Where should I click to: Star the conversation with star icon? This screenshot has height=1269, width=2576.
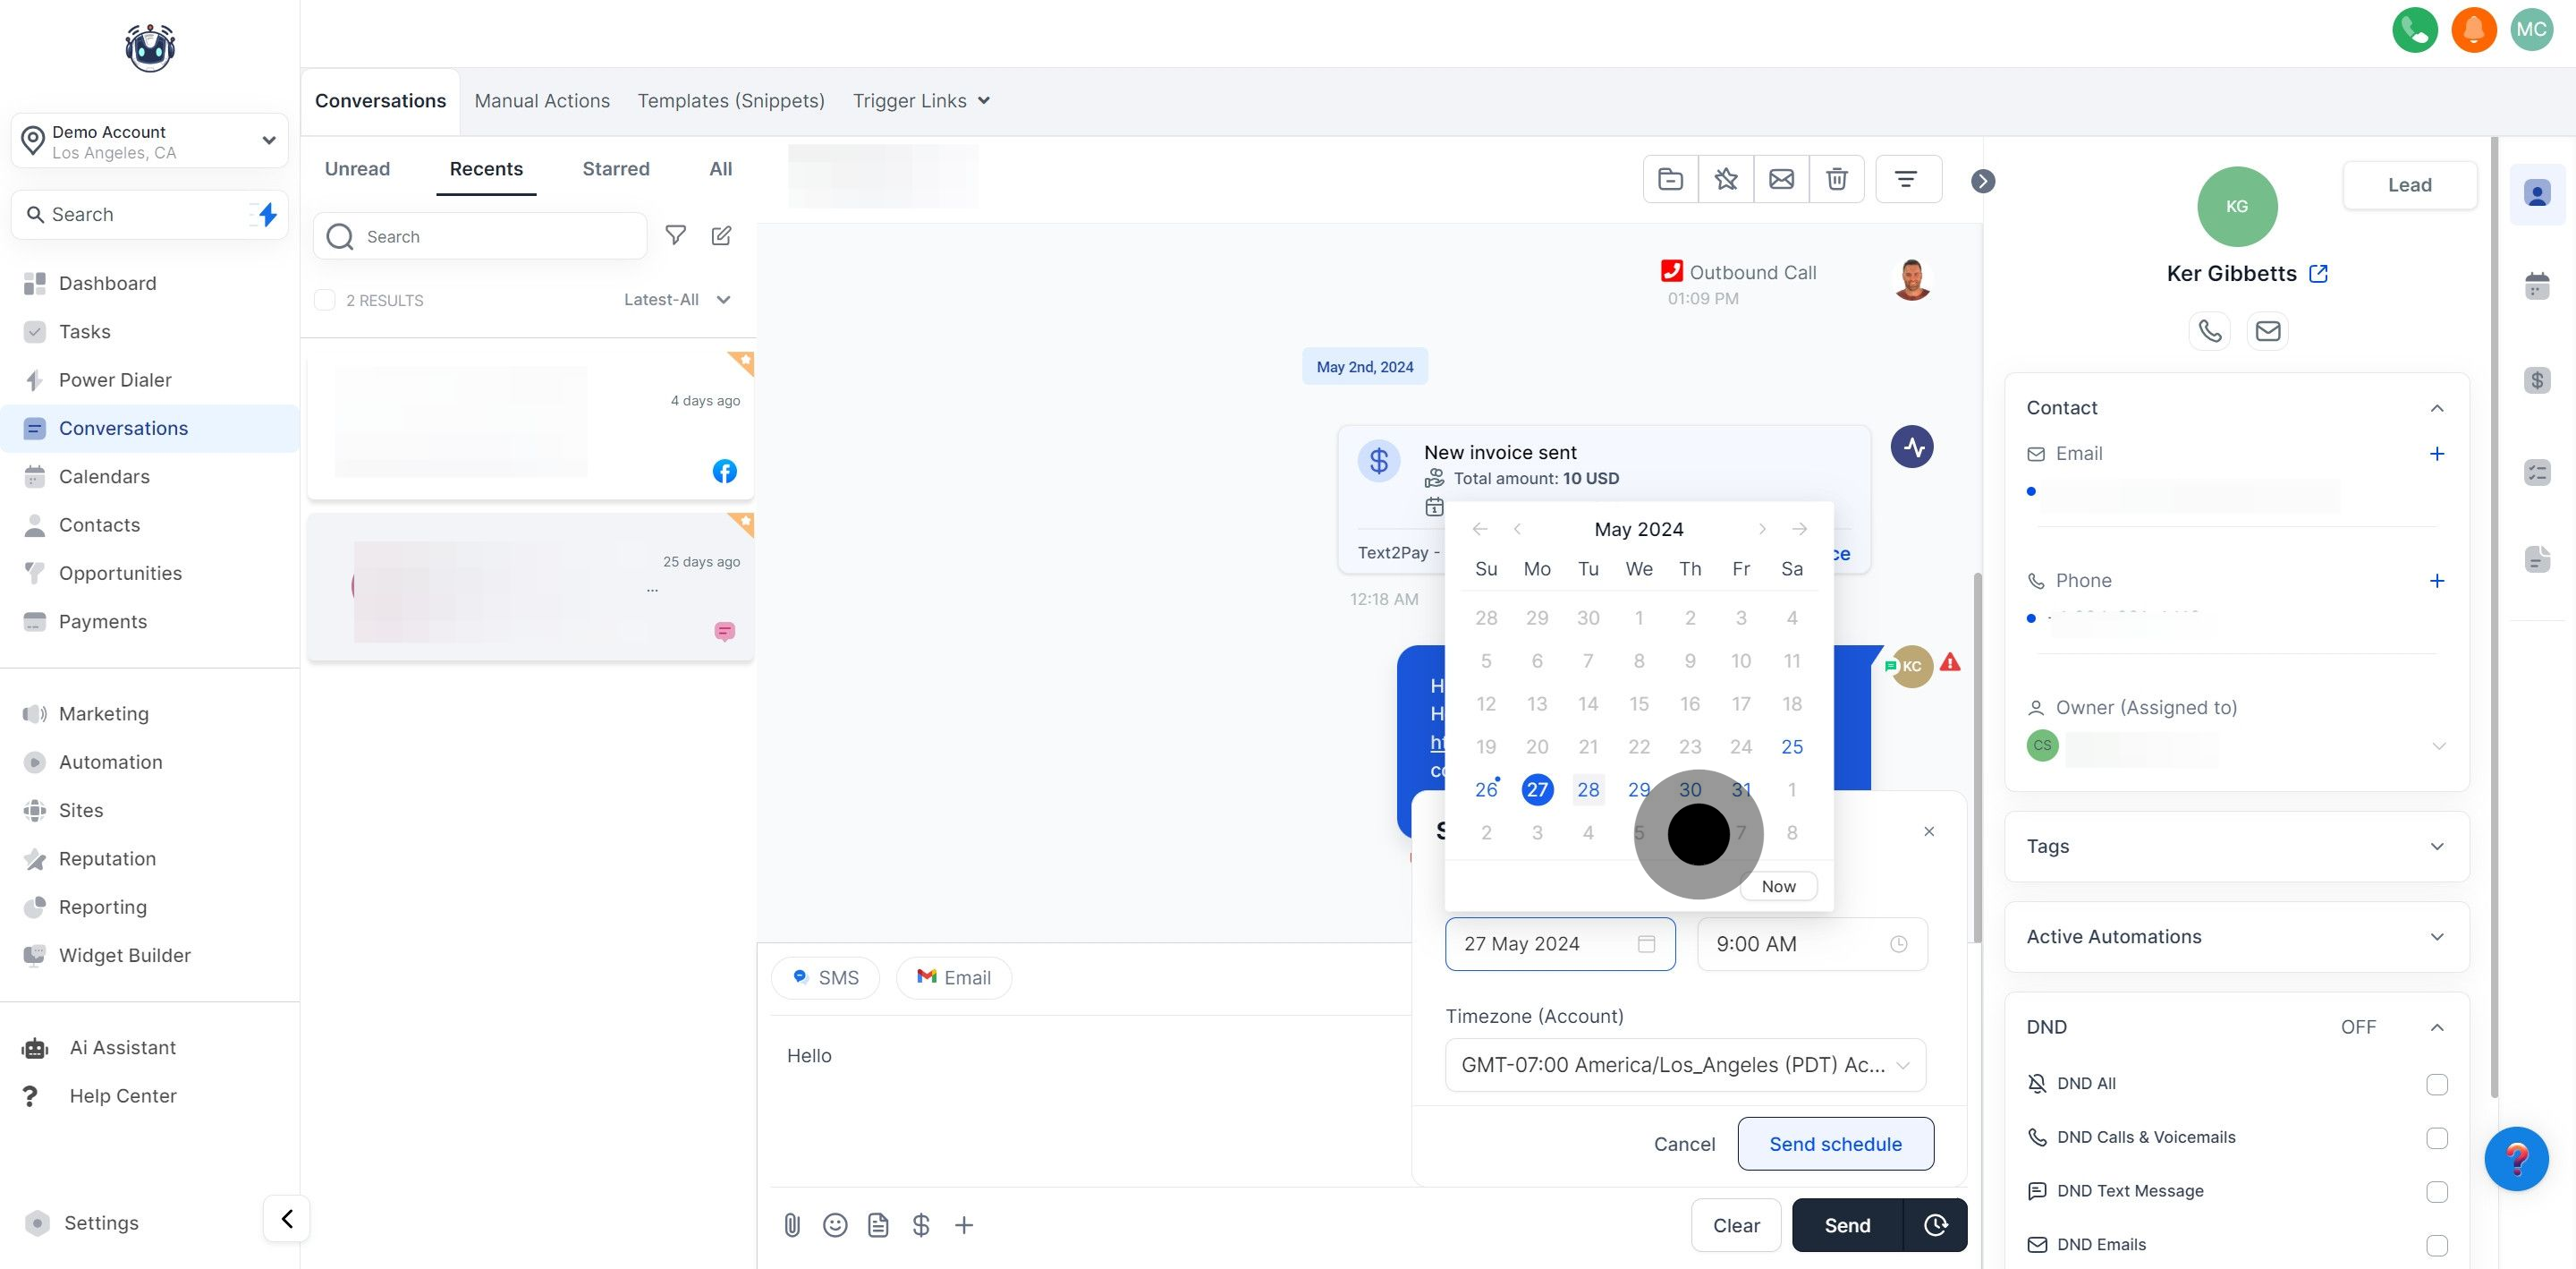[x=1725, y=179]
